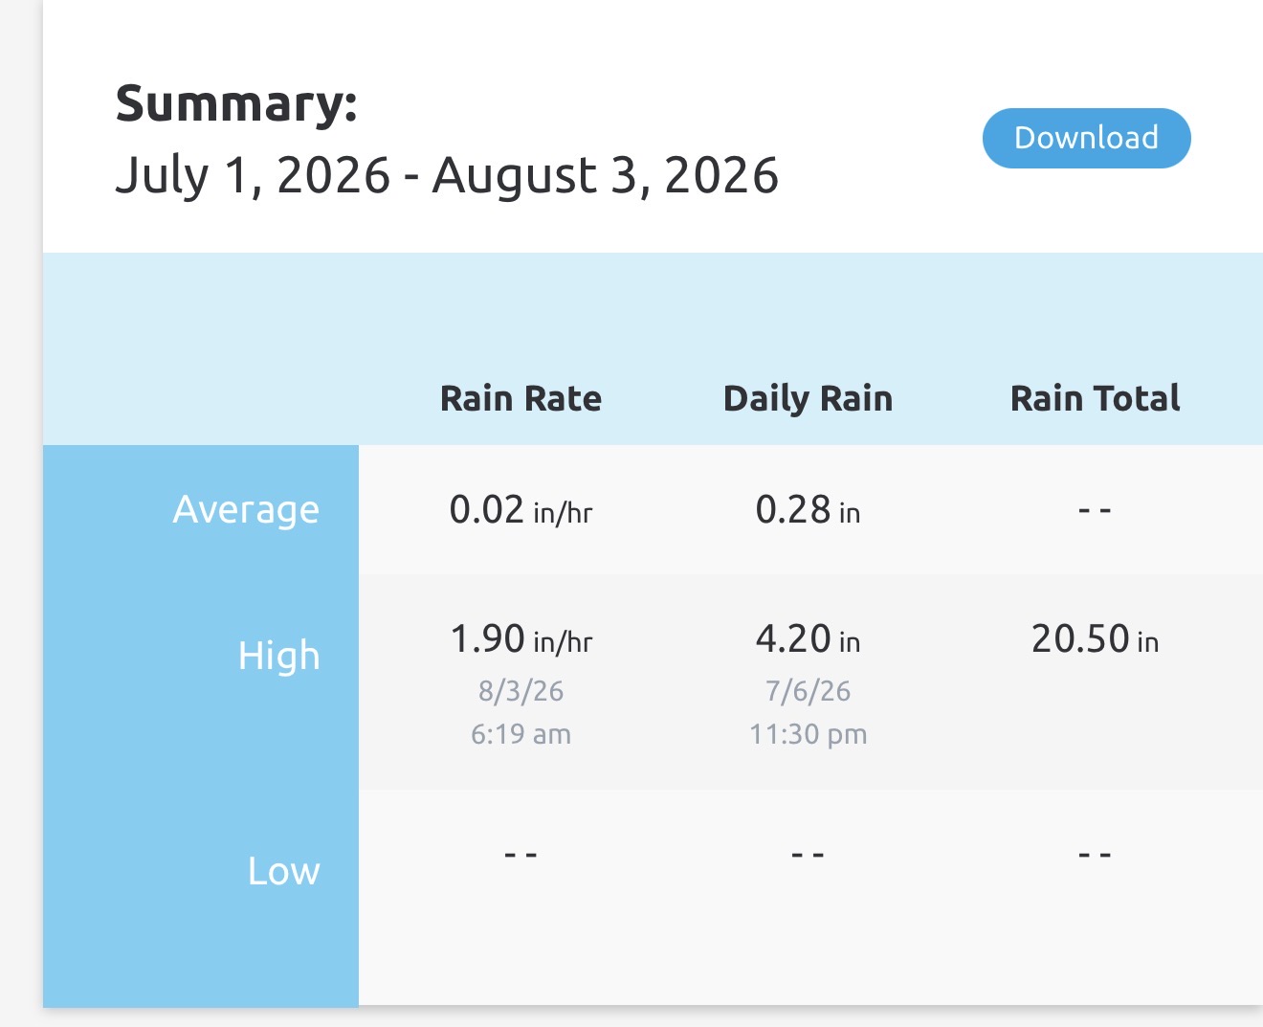The image size is (1263, 1027).
Task: Click the Summary heading
Action: click(x=236, y=103)
